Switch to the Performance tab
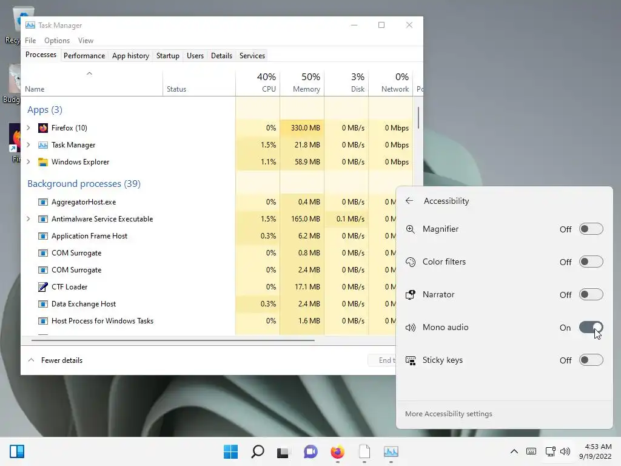 [84, 56]
